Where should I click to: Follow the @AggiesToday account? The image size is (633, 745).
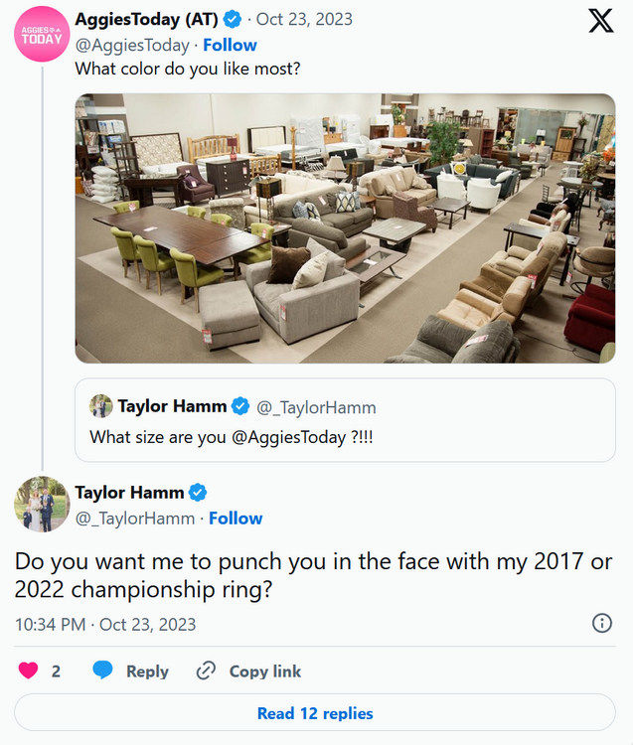pos(230,45)
